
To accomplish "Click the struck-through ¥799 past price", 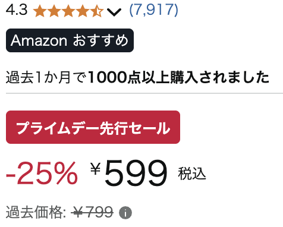I will point(92,212).
